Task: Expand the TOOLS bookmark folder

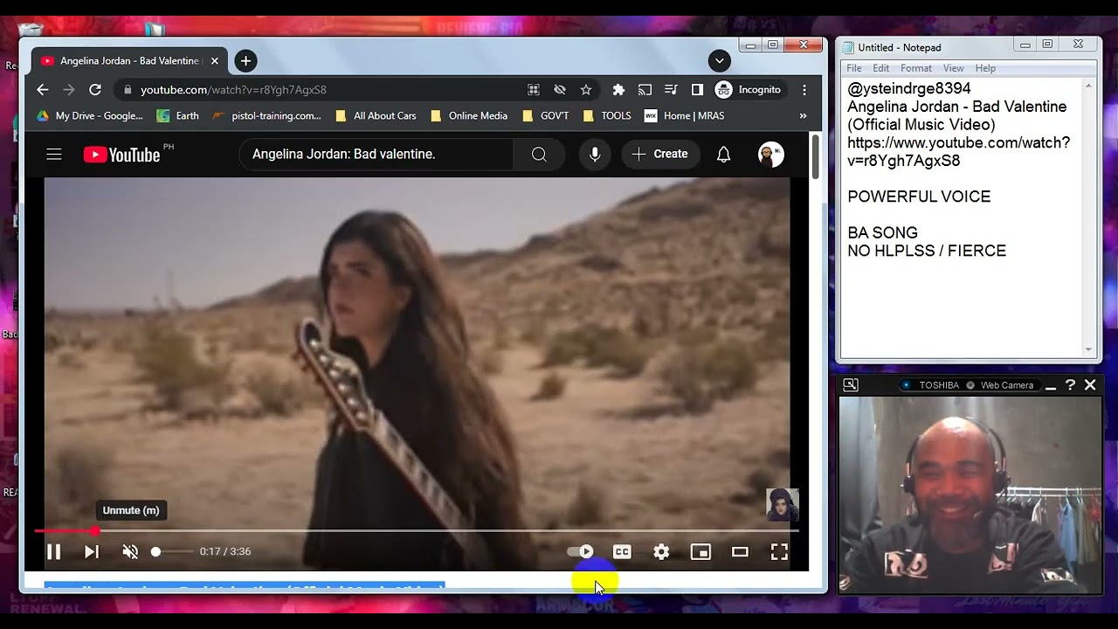Action: point(606,115)
